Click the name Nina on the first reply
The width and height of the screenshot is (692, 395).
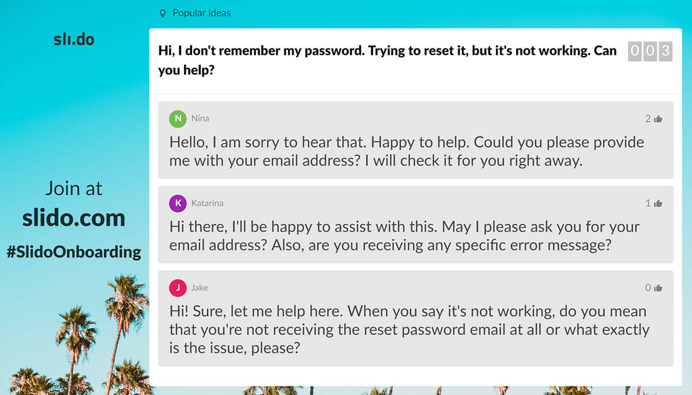point(200,118)
